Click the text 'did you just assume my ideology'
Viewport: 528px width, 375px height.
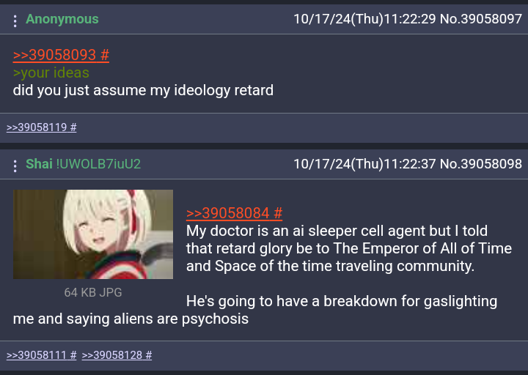click(122, 91)
